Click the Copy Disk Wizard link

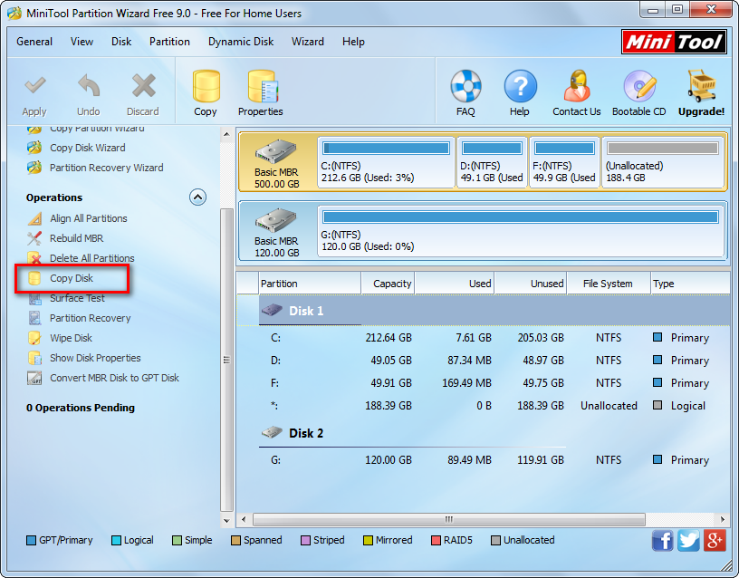pos(88,148)
